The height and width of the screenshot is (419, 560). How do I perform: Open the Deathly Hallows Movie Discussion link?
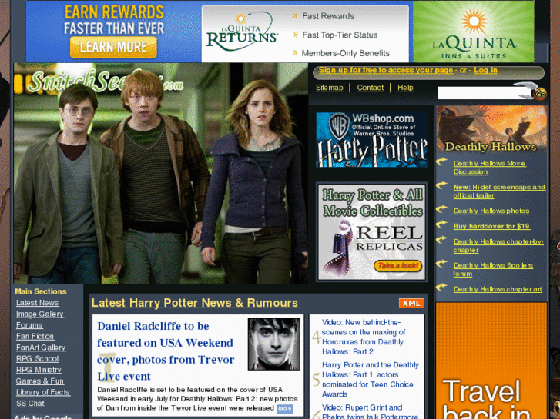[489, 168]
